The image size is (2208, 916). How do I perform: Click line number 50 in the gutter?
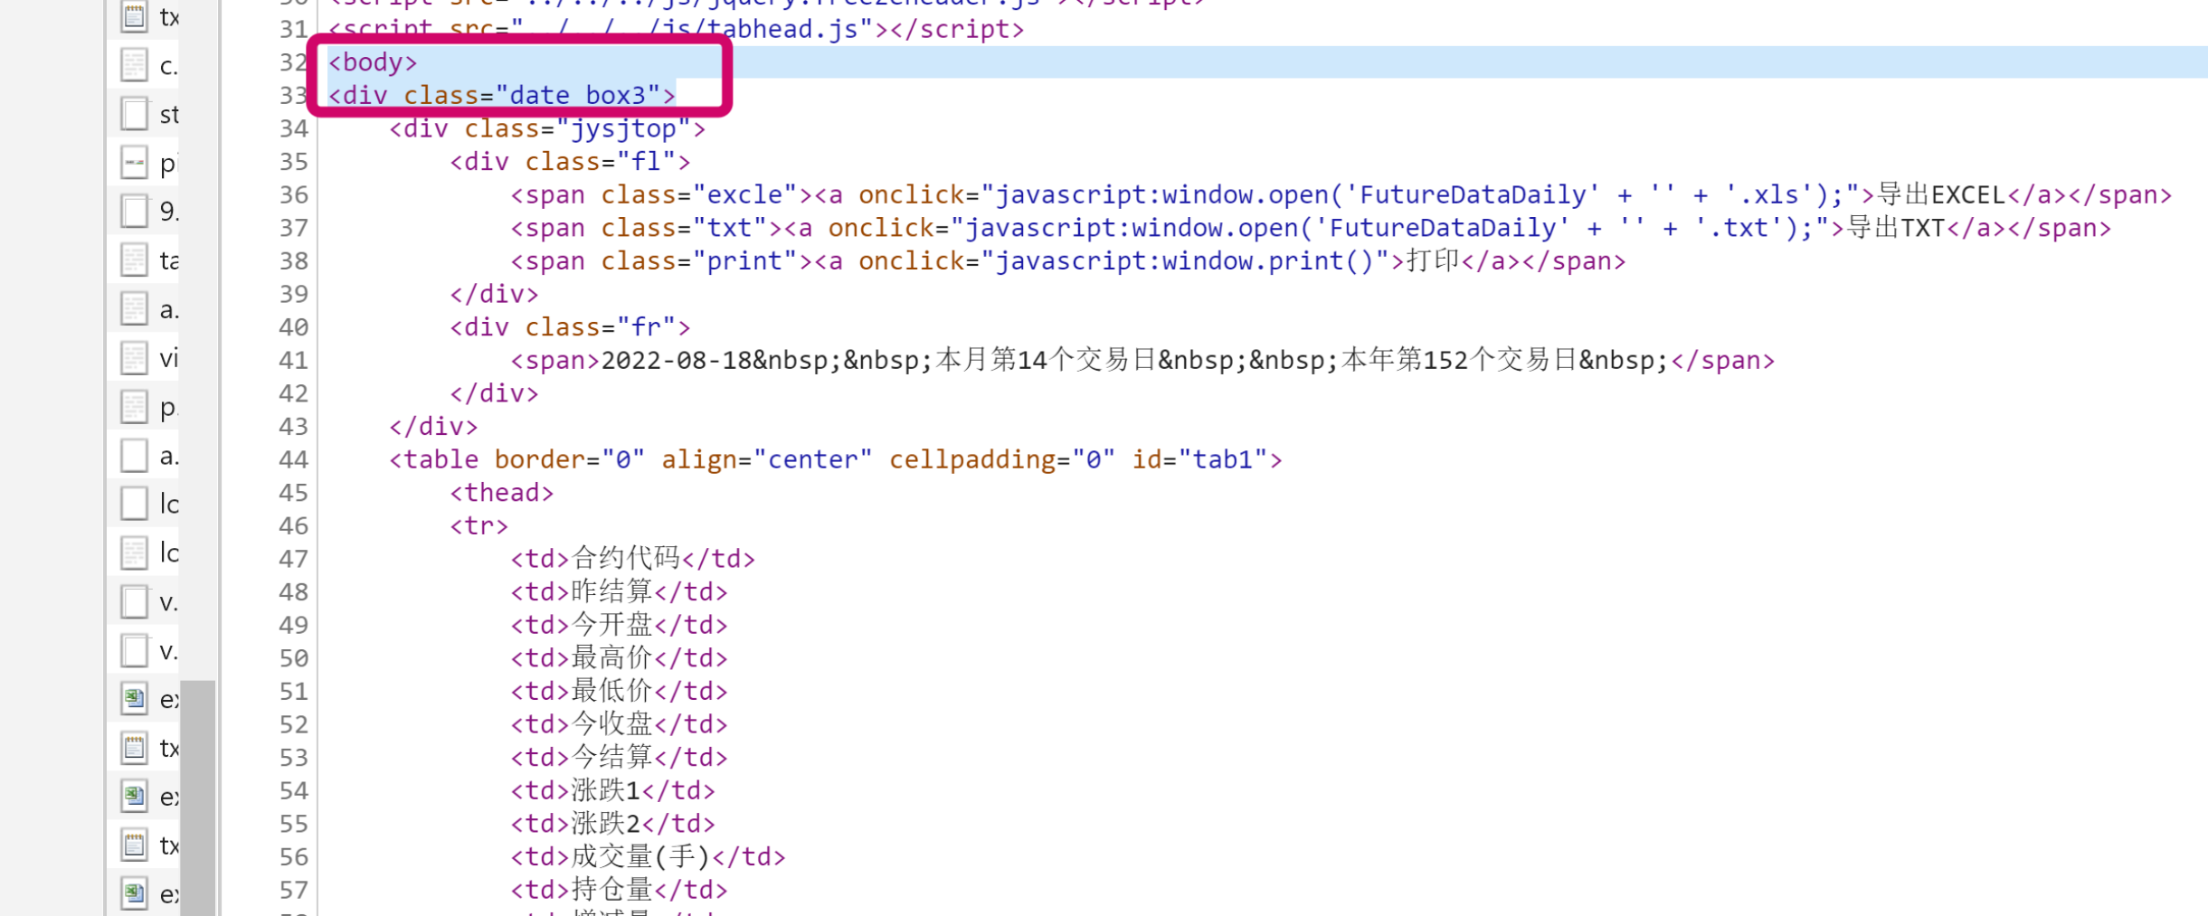click(293, 659)
